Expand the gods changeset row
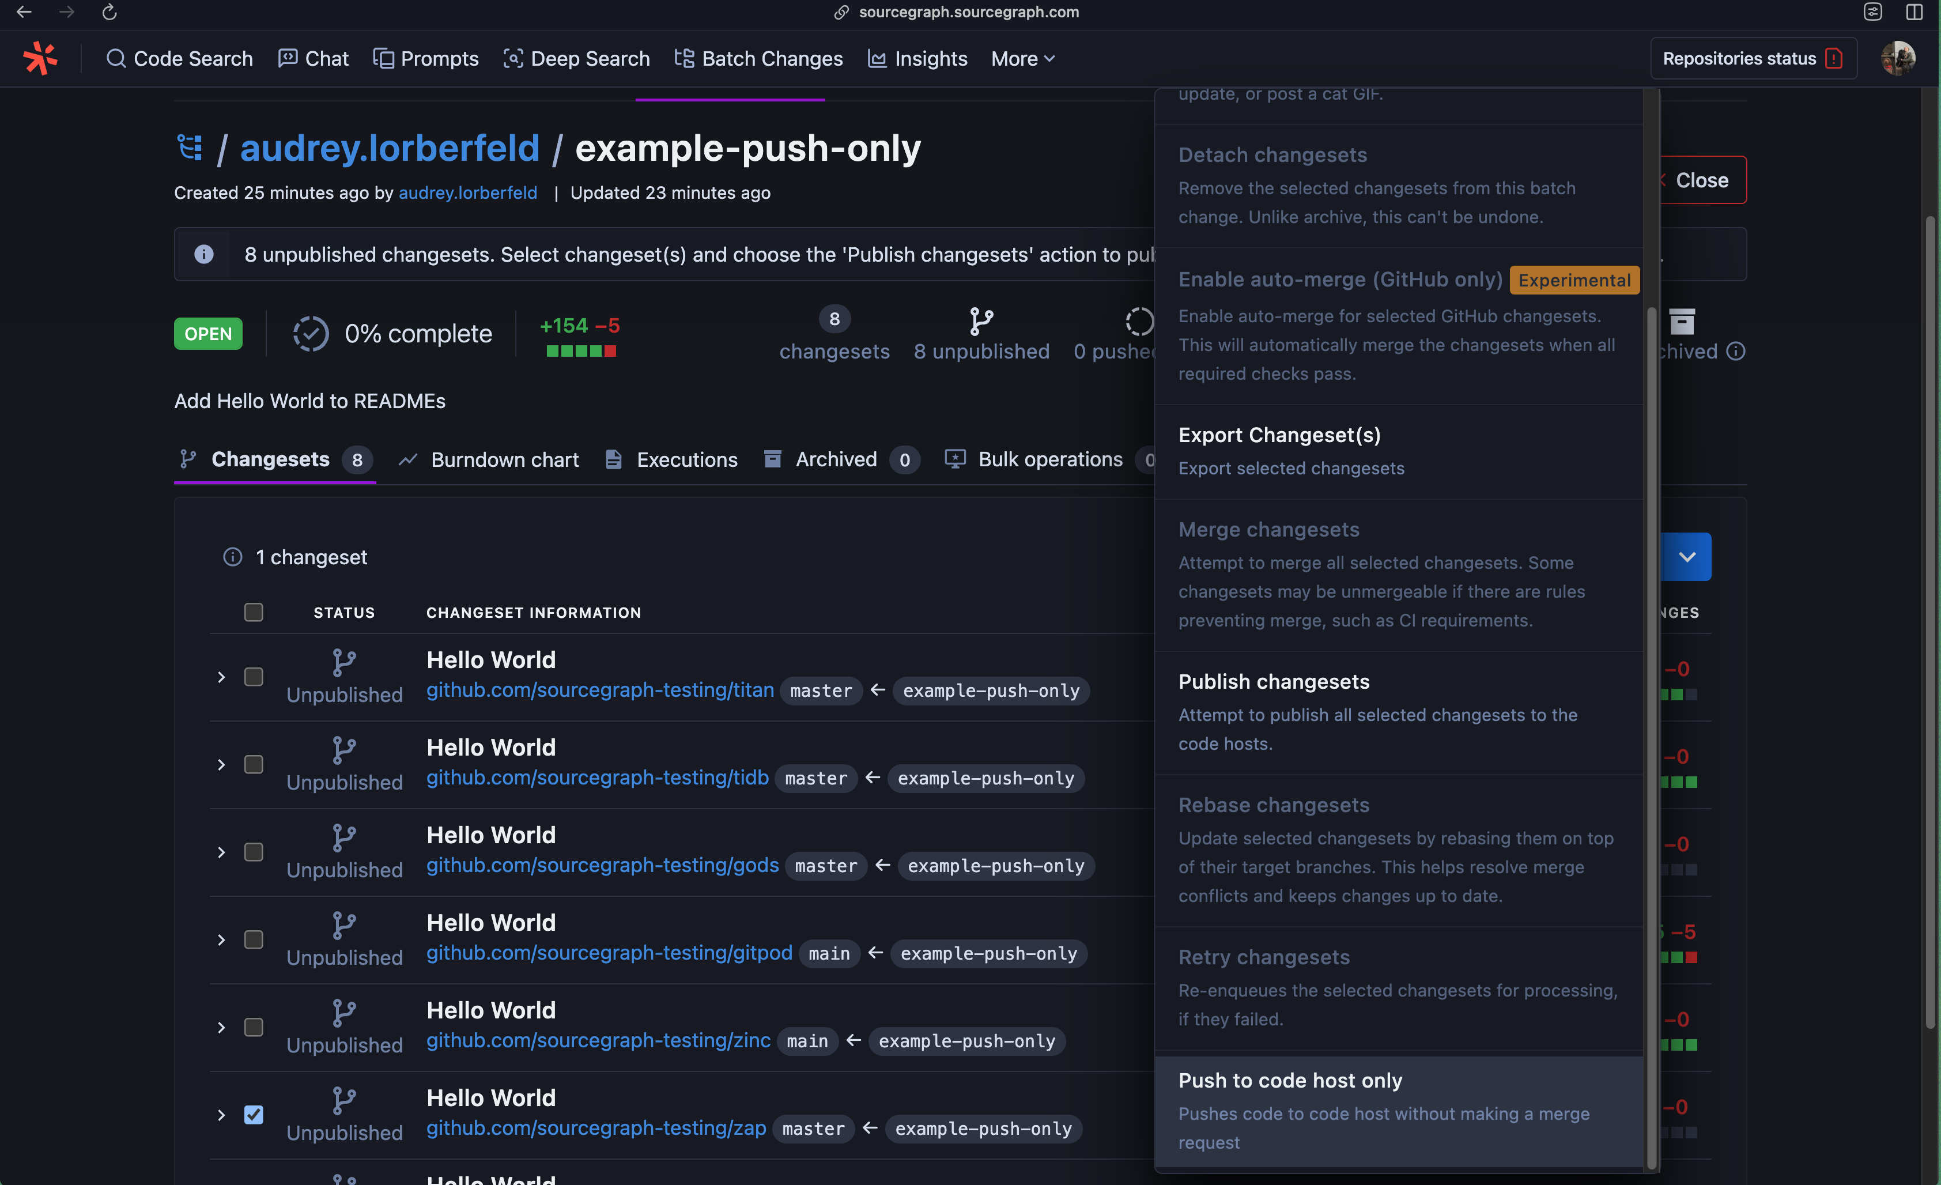The height and width of the screenshot is (1185, 1941). [x=221, y=852]
